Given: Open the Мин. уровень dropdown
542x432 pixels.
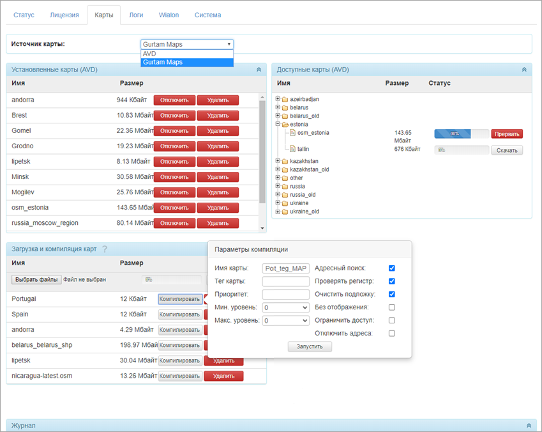Looking at the screenshot, I should tap(285, 307).
